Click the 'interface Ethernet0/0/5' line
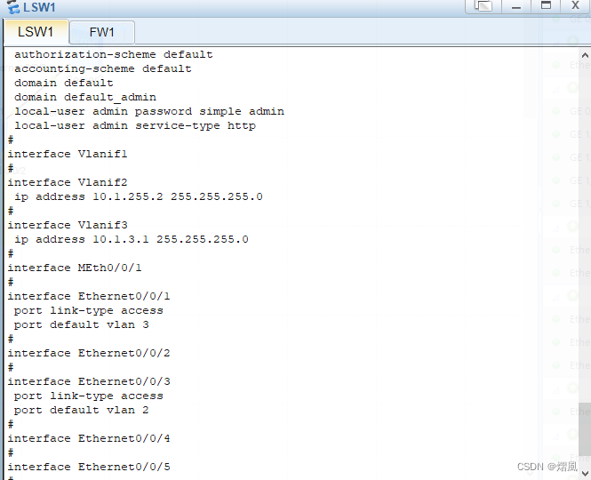 click(x=89, y=467)
